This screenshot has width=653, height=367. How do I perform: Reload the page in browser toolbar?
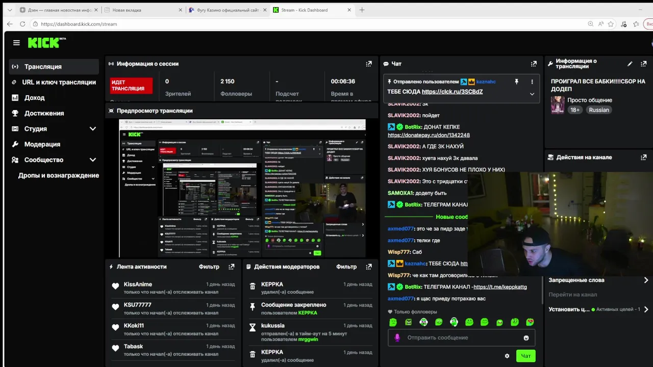pos(22,24)
